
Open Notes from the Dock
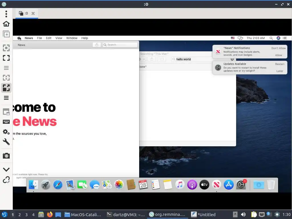[x=168, y=184]
